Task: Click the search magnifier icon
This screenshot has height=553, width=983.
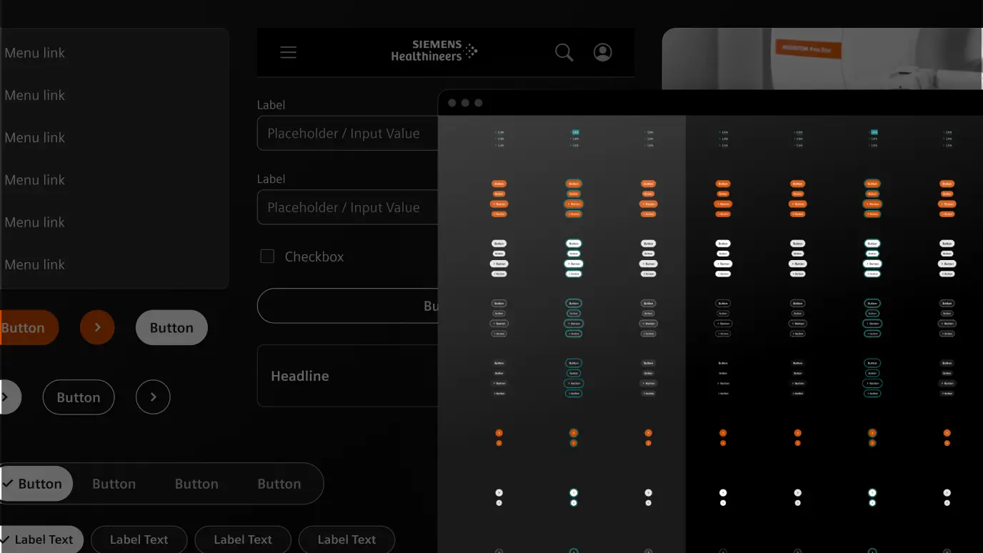Action: (x=564, y=52)
